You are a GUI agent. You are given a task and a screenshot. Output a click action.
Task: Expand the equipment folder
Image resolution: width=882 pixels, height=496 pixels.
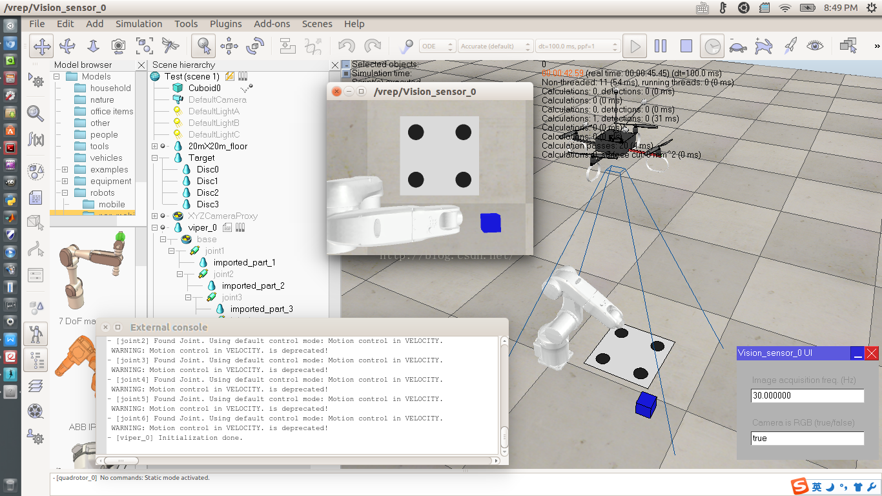tap(65, 181)
